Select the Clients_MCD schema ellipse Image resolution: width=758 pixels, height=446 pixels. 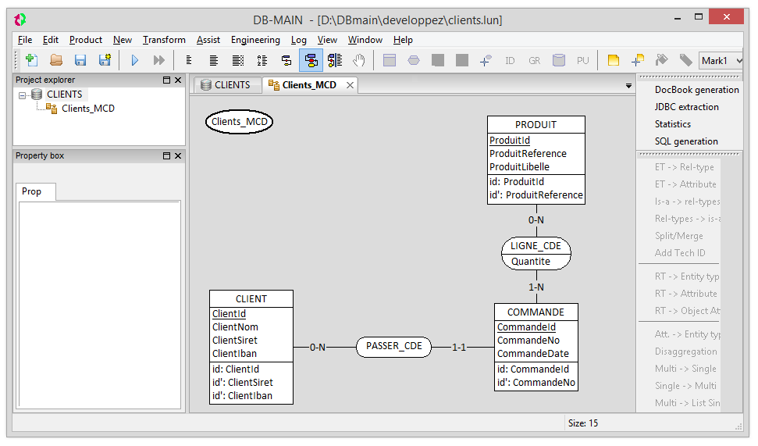click(x=240, y=122)
